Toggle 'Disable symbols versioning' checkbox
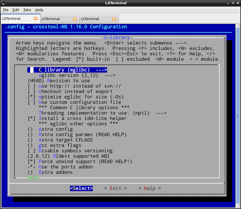This screenshot has height=209, width=241. 70,151
